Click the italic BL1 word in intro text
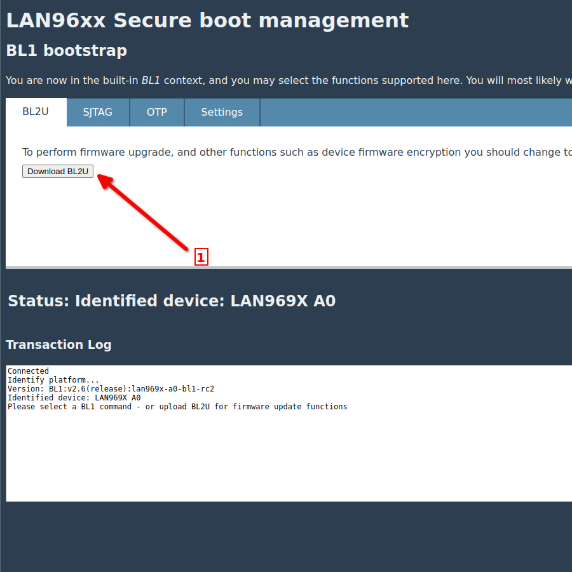The width and height of the screenshot is (572, 572). click(151, 81)
